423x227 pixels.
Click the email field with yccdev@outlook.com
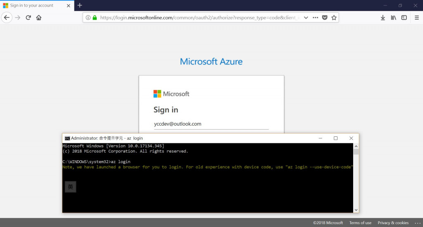pyautogui.click(x=211, y=124)
